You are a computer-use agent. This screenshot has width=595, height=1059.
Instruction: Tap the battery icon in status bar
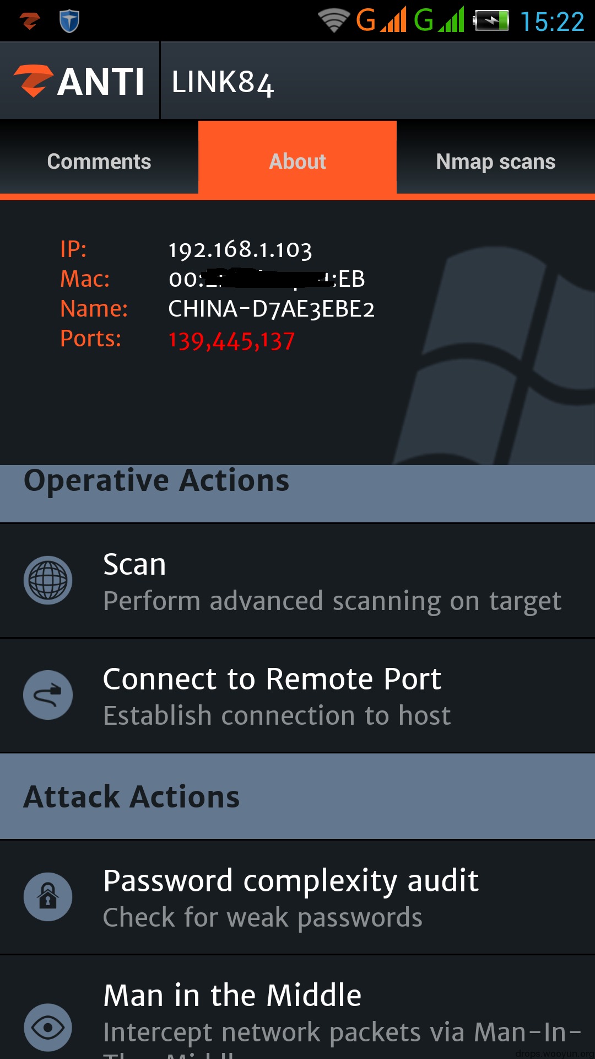(x=491, y=21)
